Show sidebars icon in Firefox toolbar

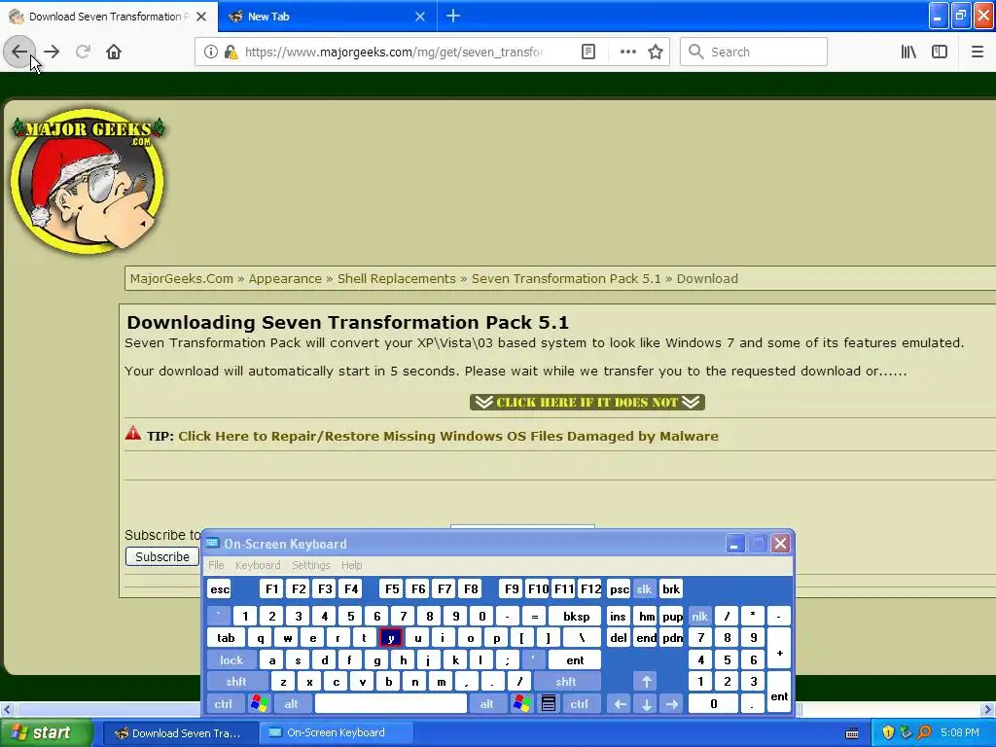940,52
